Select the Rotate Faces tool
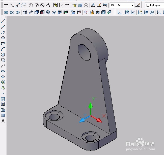 pos(48,12)
